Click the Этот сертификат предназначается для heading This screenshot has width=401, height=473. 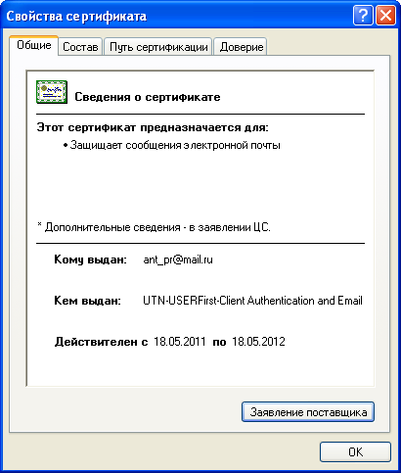point(153,127)
